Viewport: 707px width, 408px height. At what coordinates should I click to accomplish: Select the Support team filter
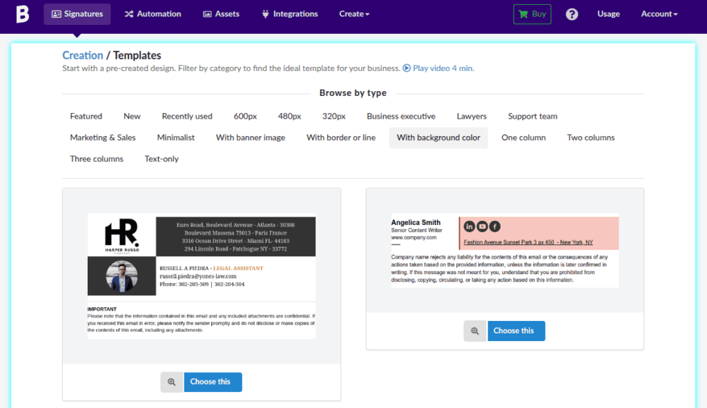[x=532, y=116]
